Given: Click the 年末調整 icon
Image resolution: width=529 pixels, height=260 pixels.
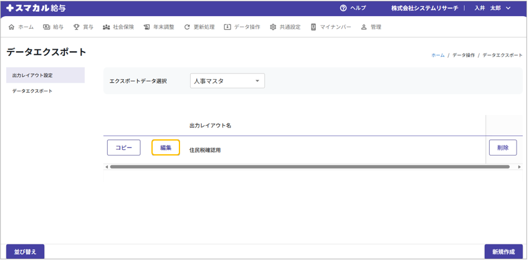Looking at the screenshot, I should tap(147, 27).
